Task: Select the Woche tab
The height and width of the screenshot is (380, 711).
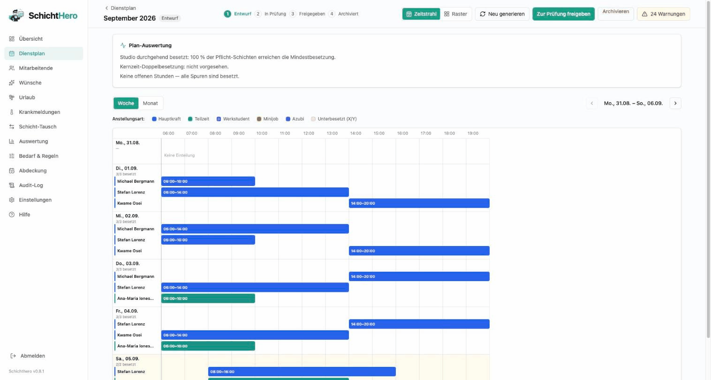Action: pyautogui.click(x=126, y=103)
